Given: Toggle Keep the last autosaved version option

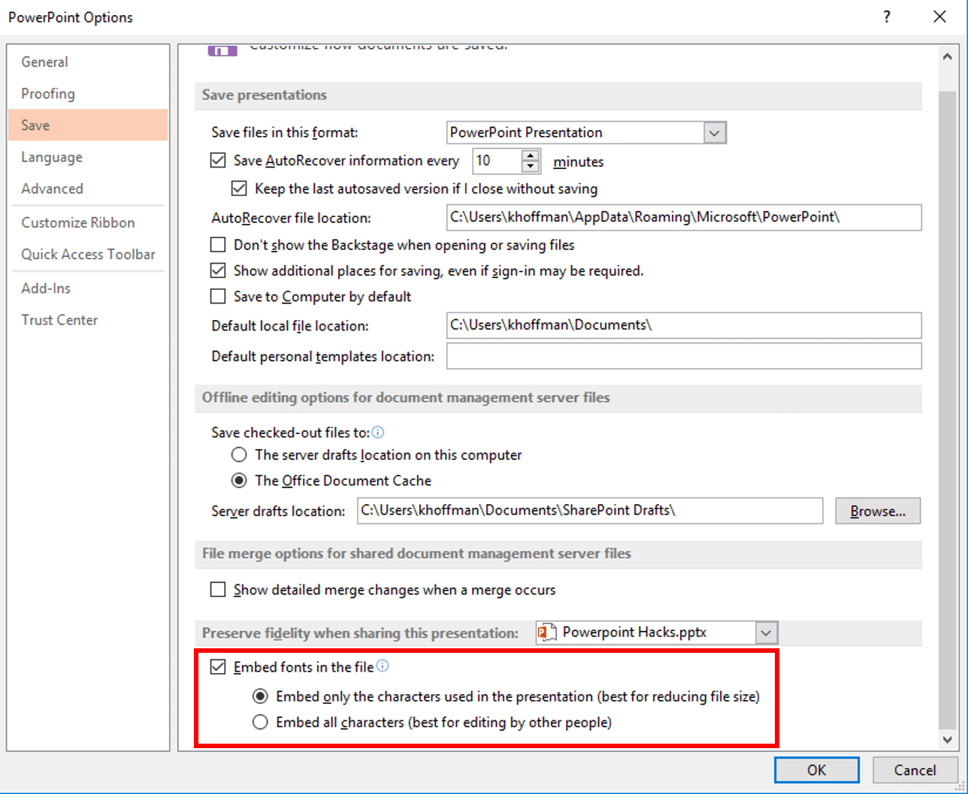Looking at the screenshot, I should pyautogui.click(x=239, y=189).
